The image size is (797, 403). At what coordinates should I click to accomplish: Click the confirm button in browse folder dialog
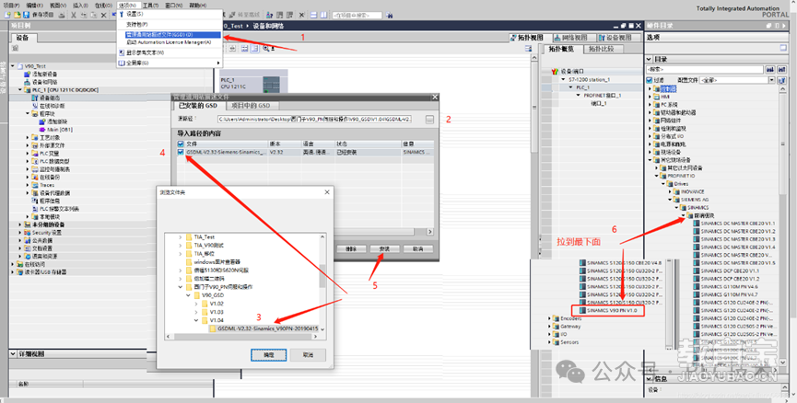[x=269, y=354]
